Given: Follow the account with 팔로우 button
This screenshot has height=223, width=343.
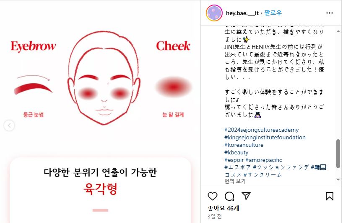Looking at the screenshot, I should [x=273, y=13].
